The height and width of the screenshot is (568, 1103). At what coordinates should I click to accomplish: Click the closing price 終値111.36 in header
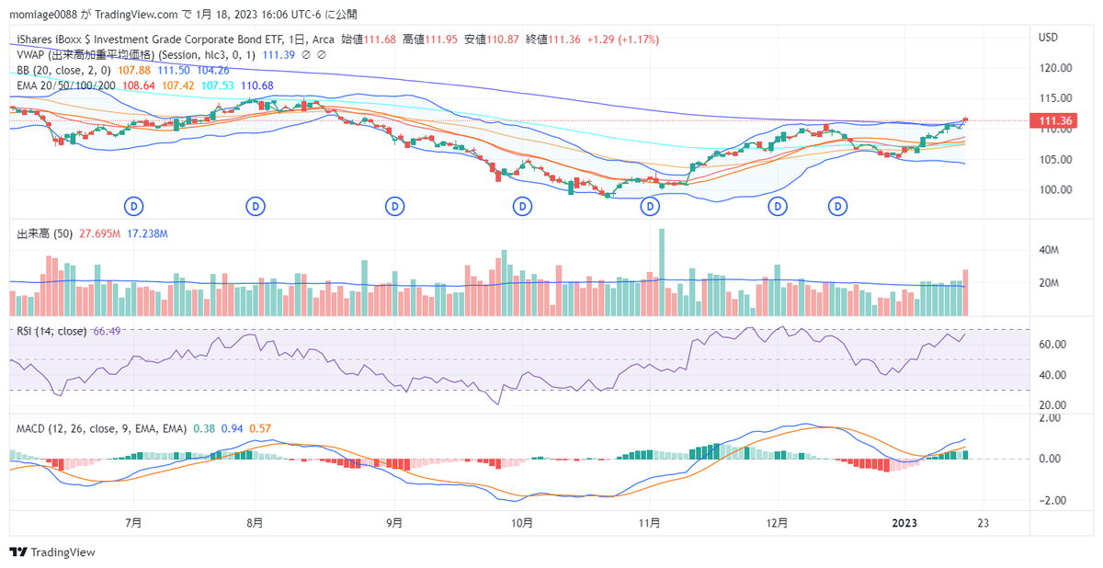click(552, 40)
